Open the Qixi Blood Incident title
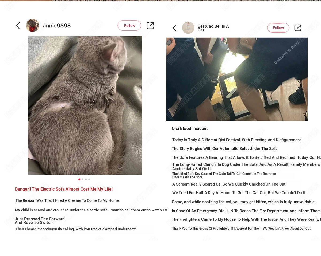This screenshot has width=321, height=256. tap(190, 129)
